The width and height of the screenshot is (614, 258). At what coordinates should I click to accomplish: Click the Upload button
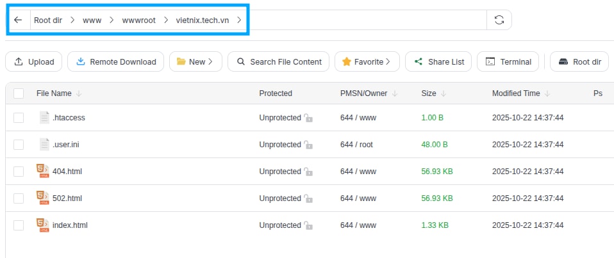pos(34,61)
